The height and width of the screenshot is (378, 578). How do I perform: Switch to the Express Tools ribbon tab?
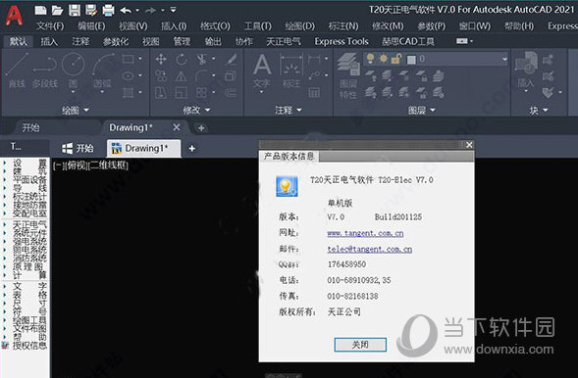pos(342,41)
